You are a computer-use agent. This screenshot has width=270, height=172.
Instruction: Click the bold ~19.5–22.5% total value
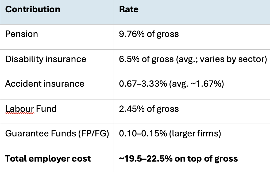pos(148,158)
